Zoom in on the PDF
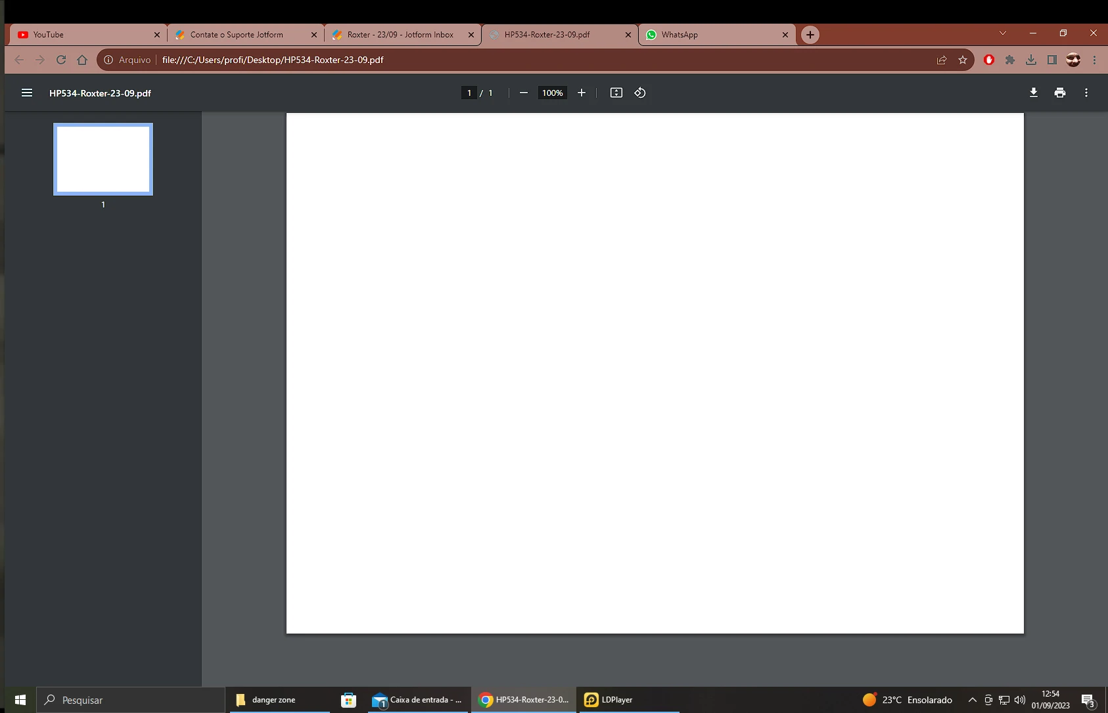 click(x=581, y=93)
